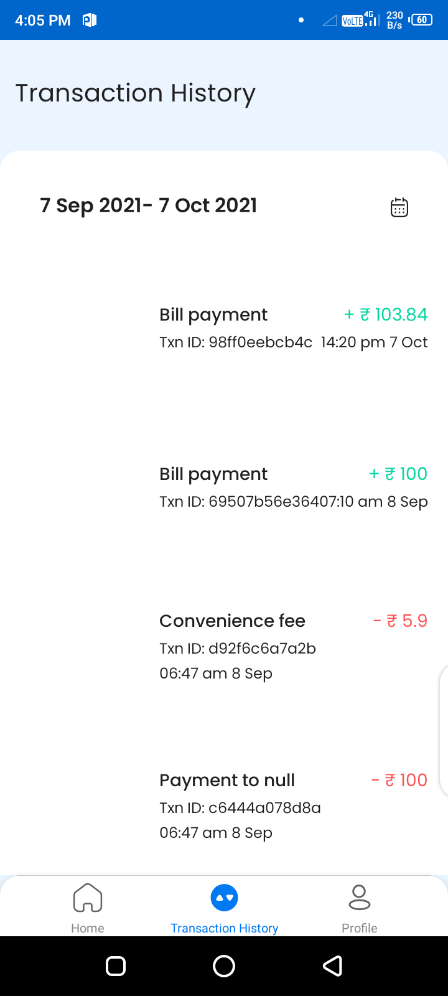Image resolution: width=448 pixels, height=996 pixels.
Task: Open the Profile person icon
Action: 360,898
